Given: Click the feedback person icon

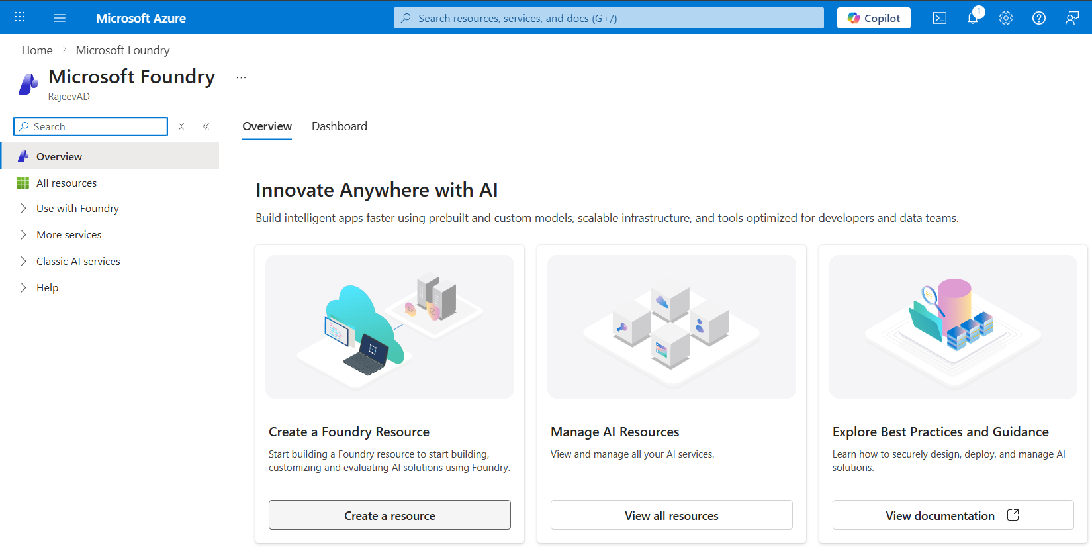Looking at the screenshot, I should coord(1071,18).
